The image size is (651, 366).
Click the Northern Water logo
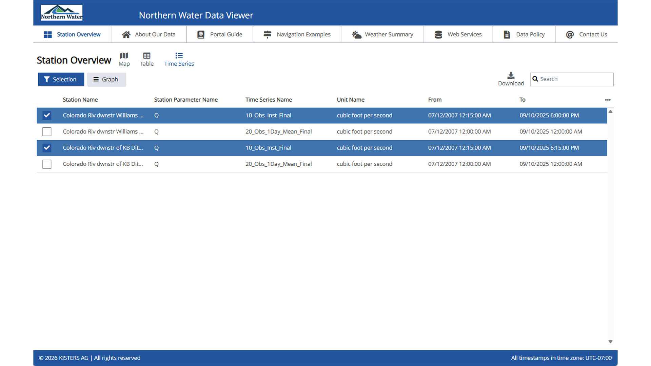(61, 13)
